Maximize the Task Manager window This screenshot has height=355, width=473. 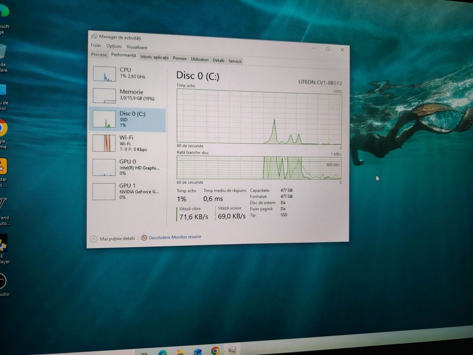(328, 49)
